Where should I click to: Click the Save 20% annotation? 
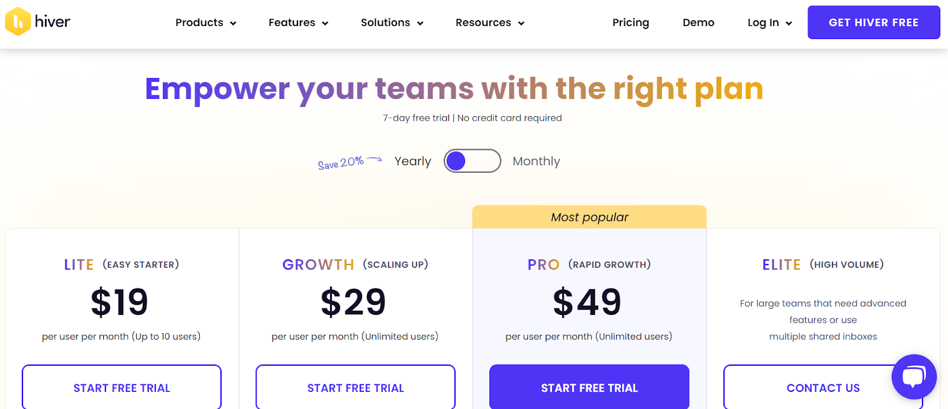[x=341, y=163]
